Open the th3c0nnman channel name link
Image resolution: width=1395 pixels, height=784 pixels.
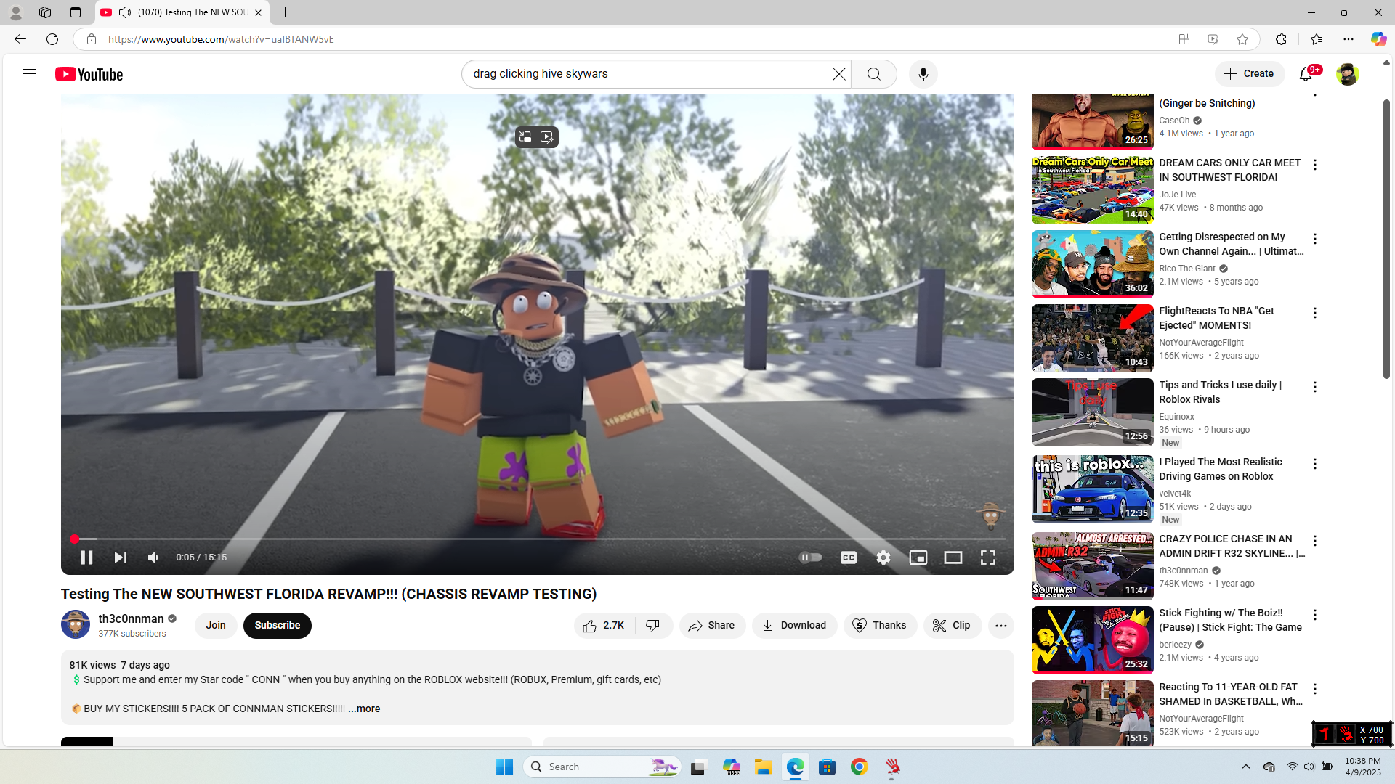pos(131,619)
